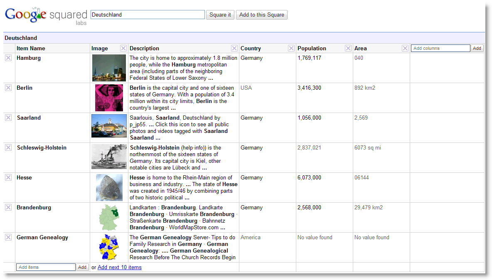Click No value found in Area column

coord(372,237)
